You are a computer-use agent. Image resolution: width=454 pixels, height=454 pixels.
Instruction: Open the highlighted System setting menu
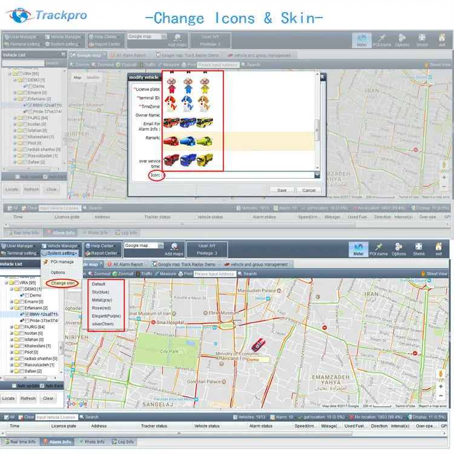pos(60,254)
